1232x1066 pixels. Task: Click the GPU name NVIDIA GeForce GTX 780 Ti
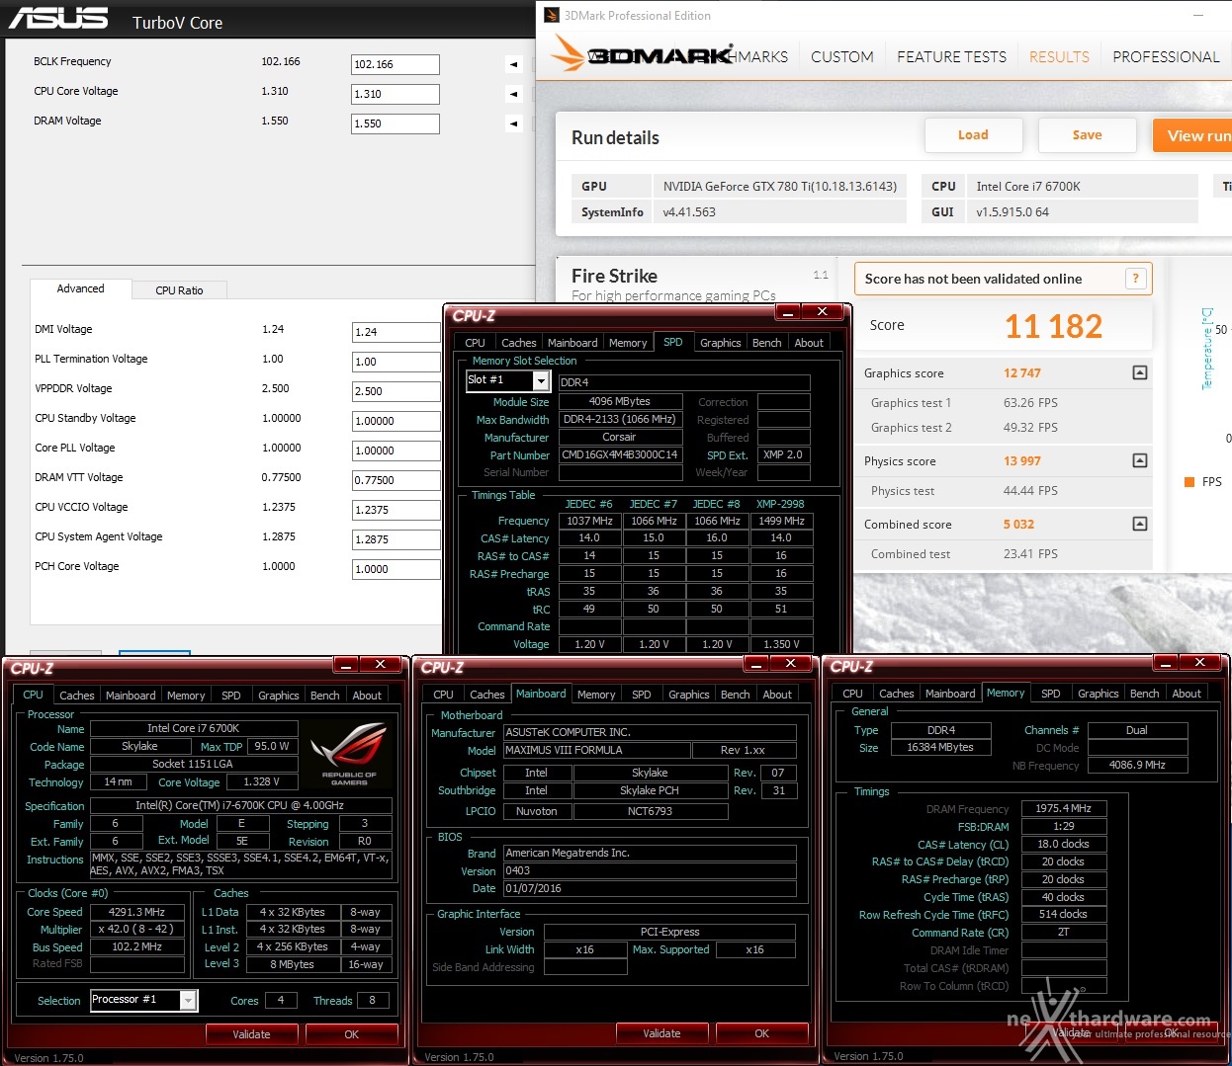pos(780,186)
